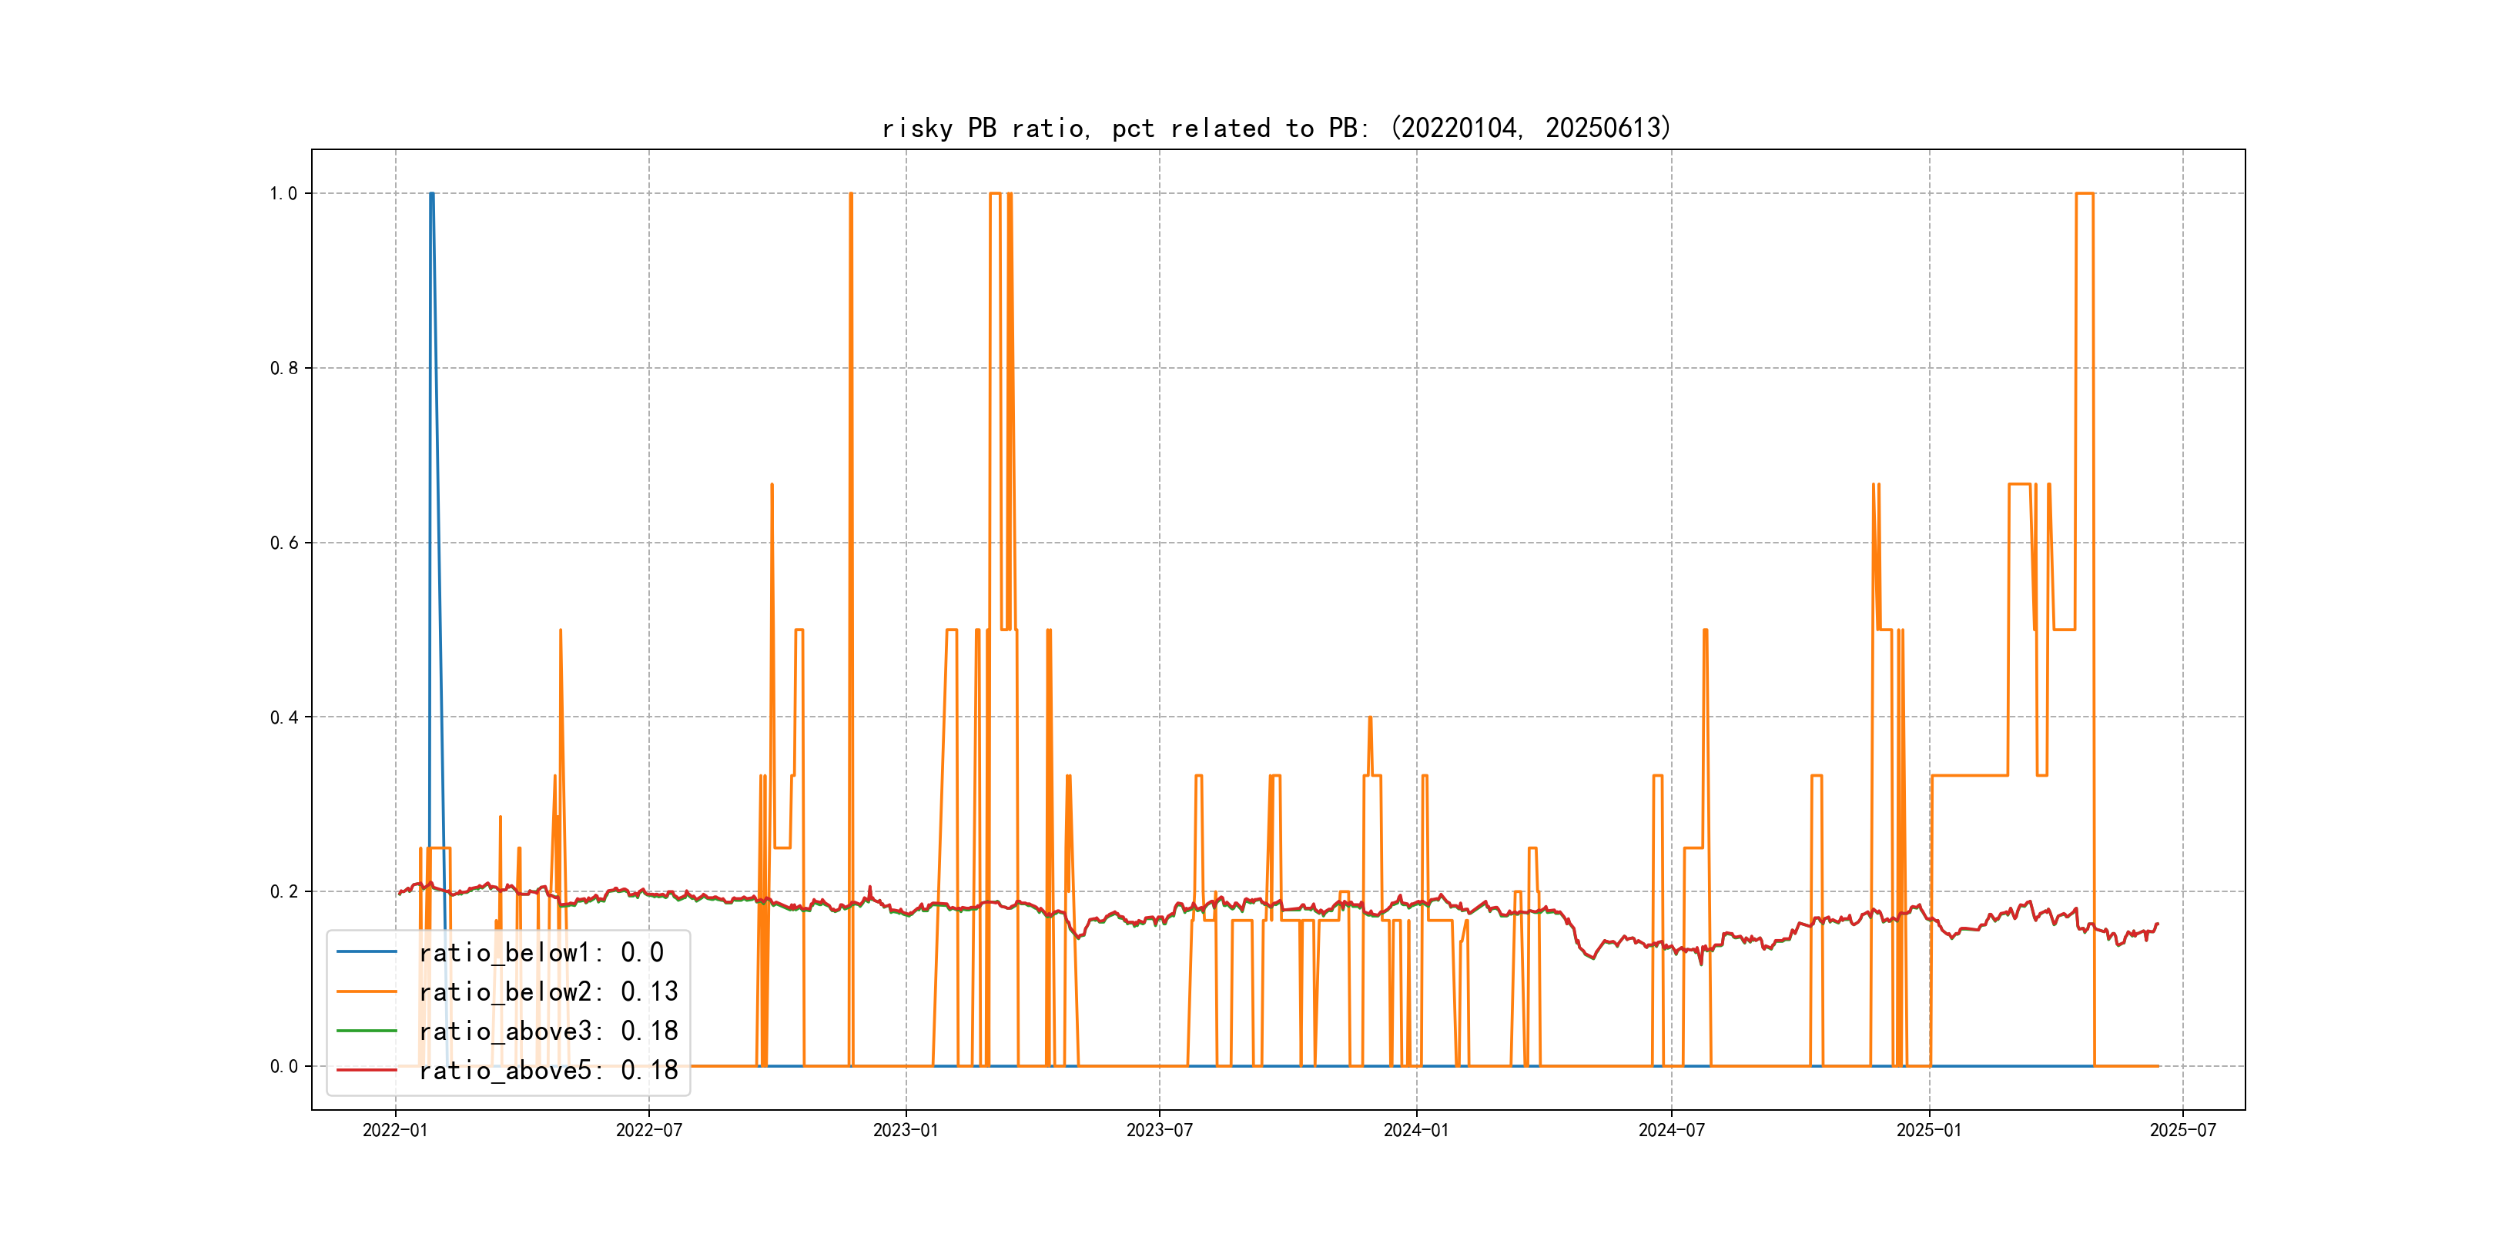Select the 'ratio_below1: 0.0' legend label
Image resolution: width=2495 pixels, height=1247 pixels.
[541, 953]
